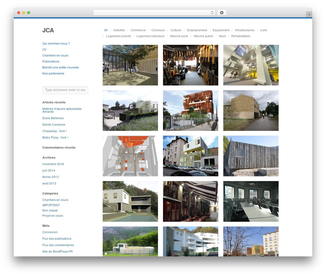Click the browser reload icon

pos(212,13)
